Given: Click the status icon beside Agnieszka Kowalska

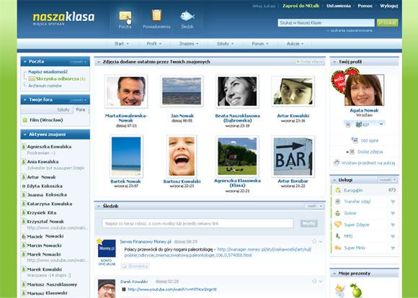Looking at the screenshot, I should 24,146.
